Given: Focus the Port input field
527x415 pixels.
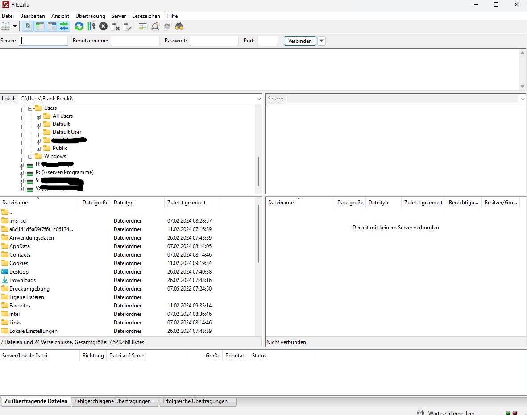Looking at the screenshot, I should click(268, 41).
